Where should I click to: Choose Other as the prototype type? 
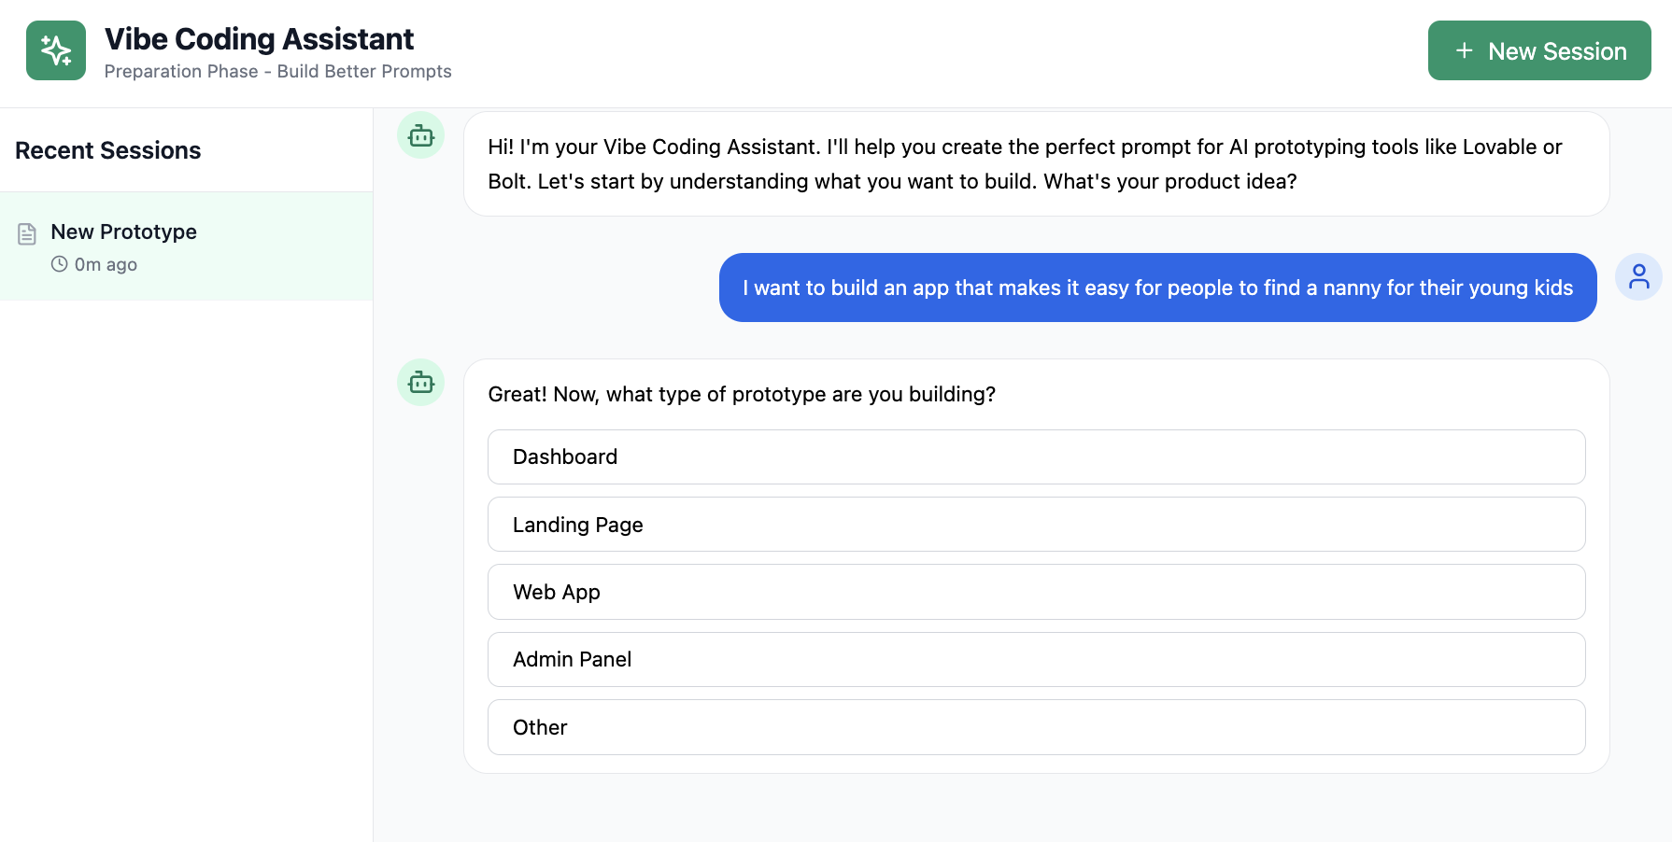click(x=1036, y=727)
